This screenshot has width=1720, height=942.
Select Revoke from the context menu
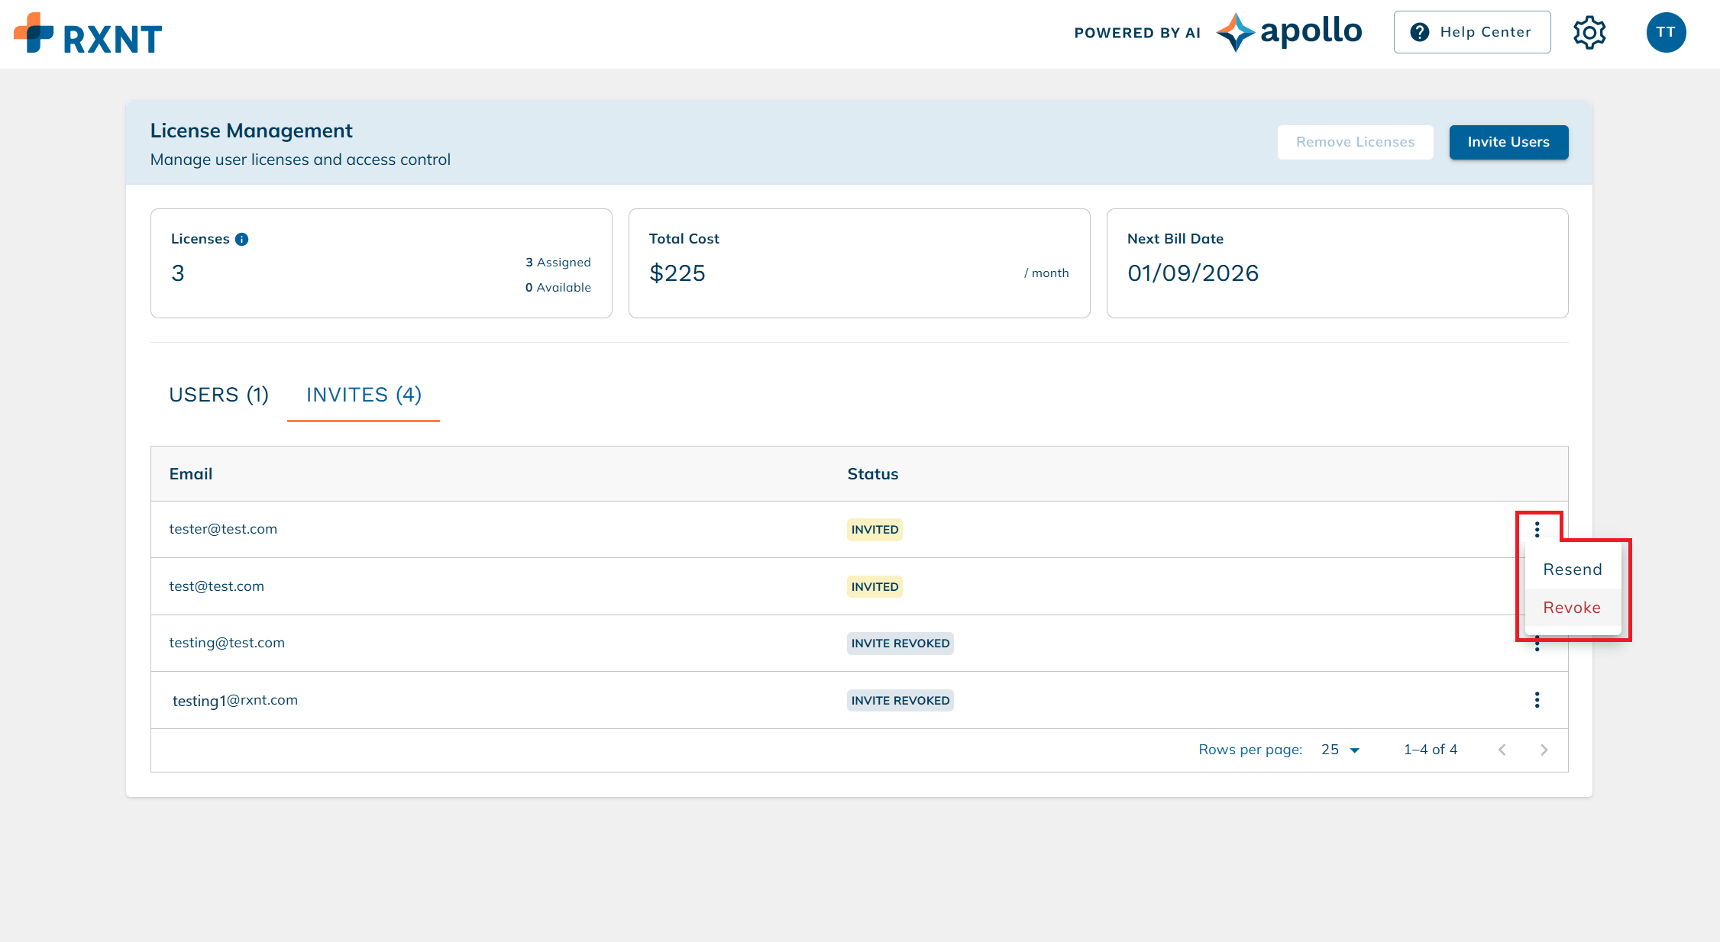point(1572,608)
